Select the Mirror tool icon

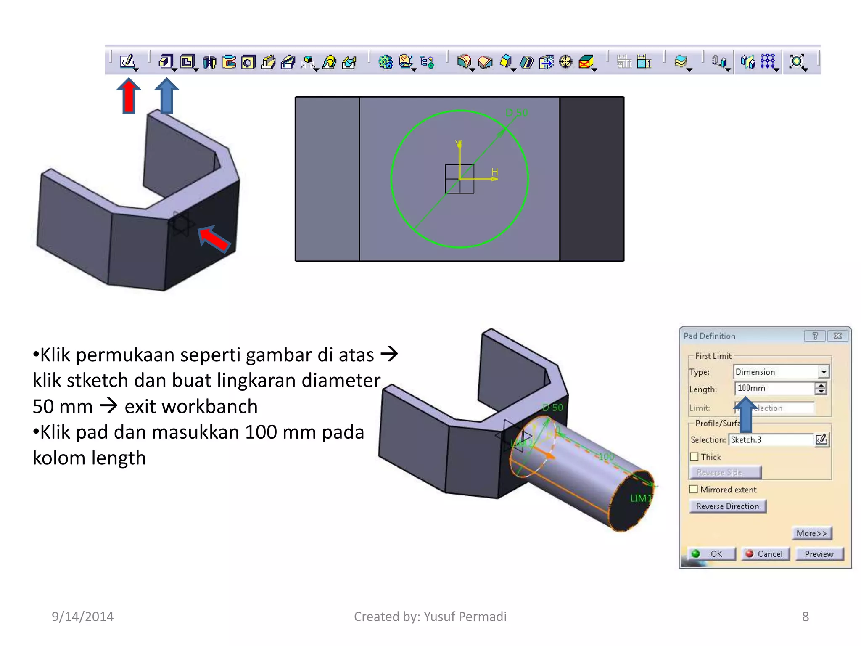pos(748,62)
